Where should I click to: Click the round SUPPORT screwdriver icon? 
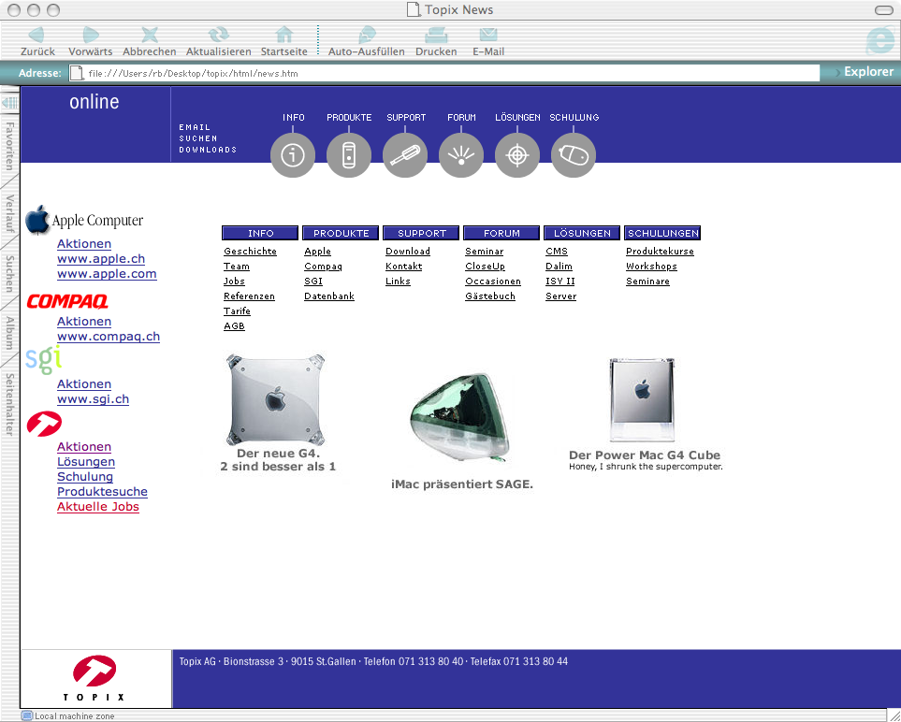click(x=405, y=155)
